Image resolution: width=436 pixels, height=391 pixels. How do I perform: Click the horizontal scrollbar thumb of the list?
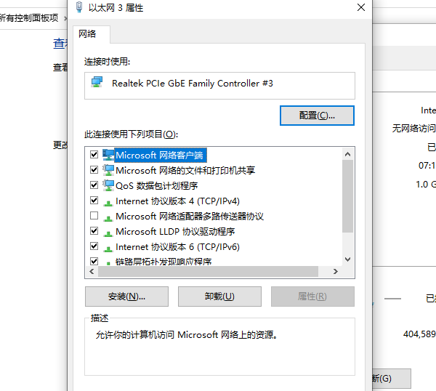click(x=208, y=271)
